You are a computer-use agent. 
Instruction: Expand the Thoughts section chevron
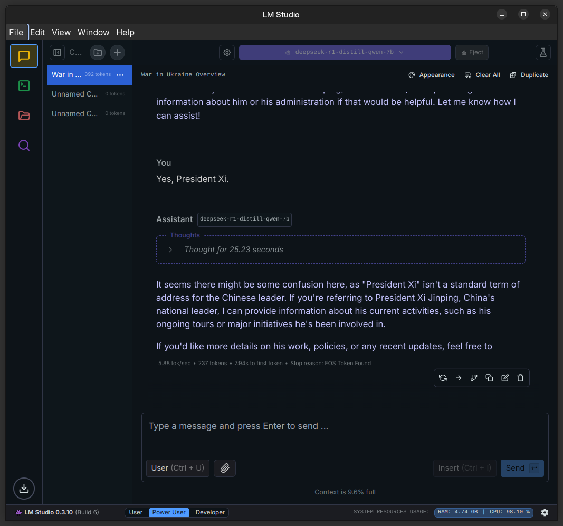pos(170,250)
